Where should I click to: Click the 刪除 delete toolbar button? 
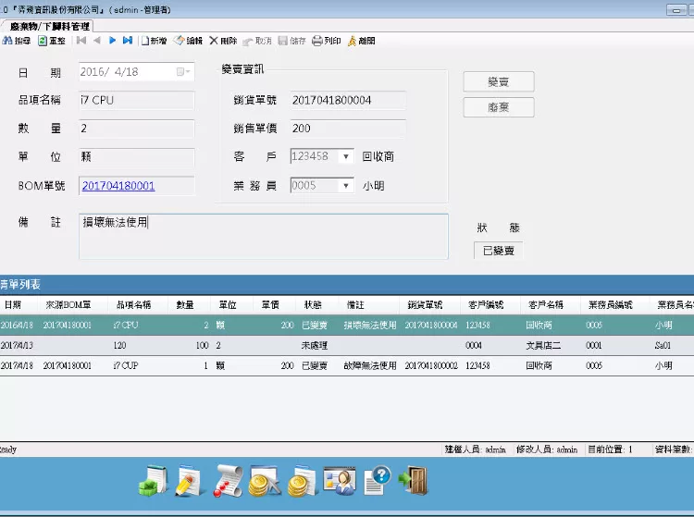(223, 41)
